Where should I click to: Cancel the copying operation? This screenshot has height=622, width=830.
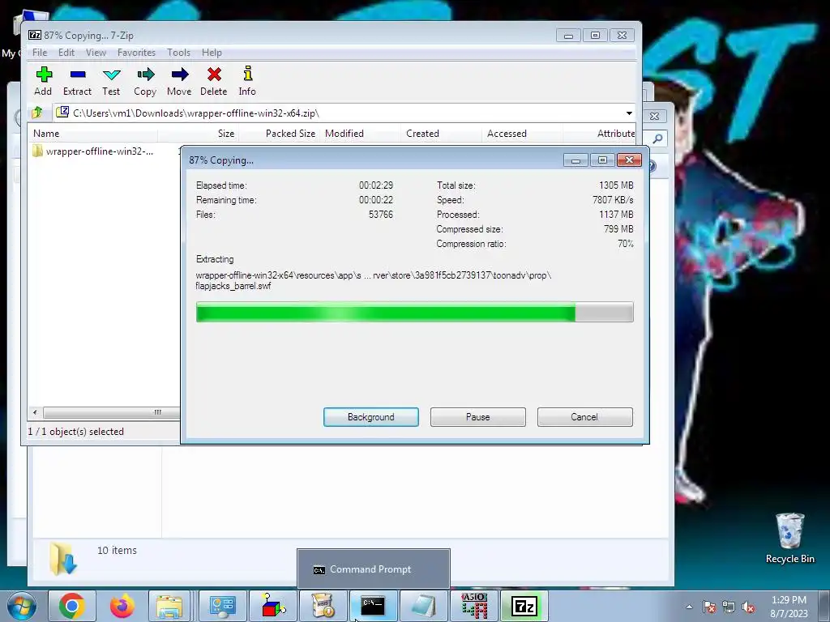click(x=585, y=417)
